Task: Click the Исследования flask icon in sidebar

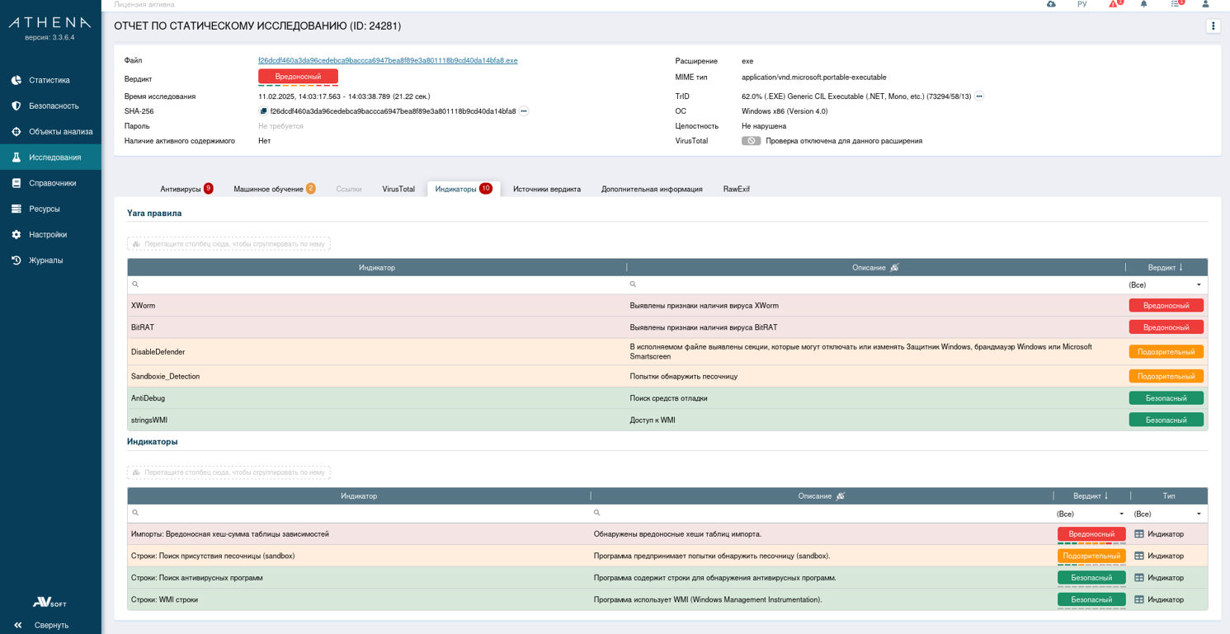Action: (16, 157)
